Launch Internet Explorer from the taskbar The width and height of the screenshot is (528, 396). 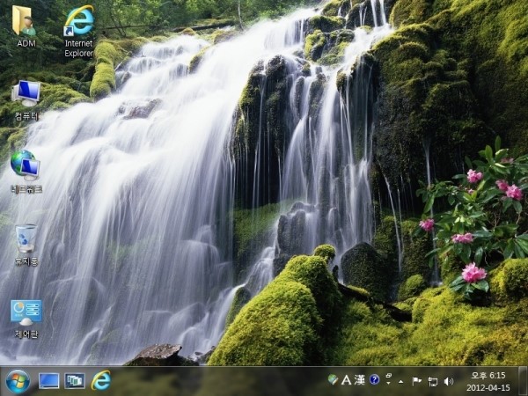pos(102,380)
